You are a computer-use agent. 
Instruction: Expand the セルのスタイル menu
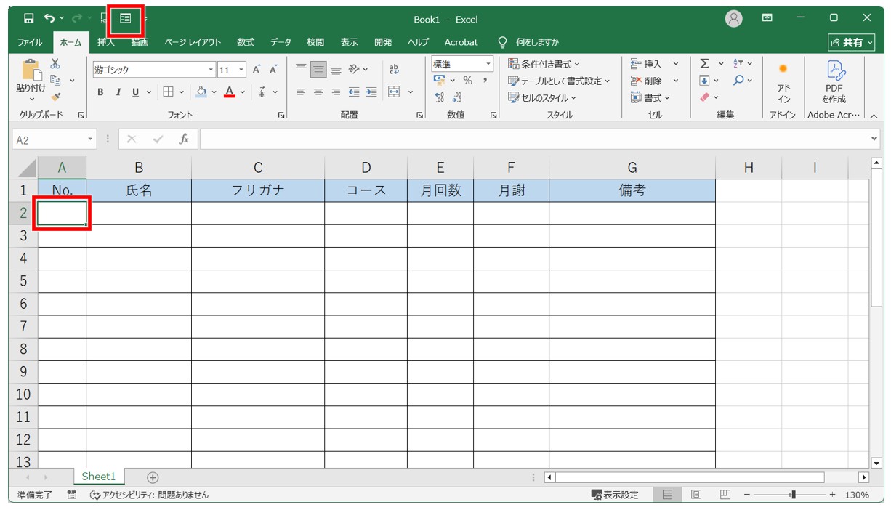coord(542,97)
